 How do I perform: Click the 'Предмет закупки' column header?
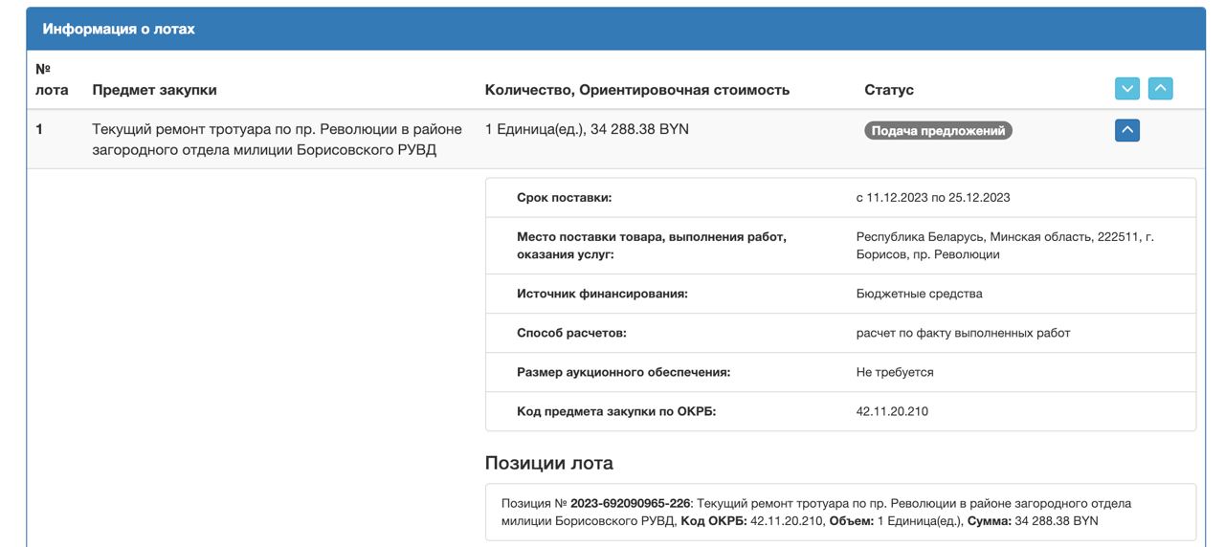[154, 90]
